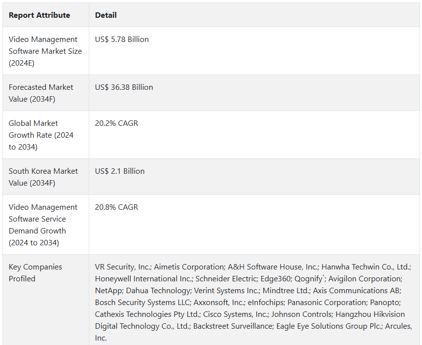The width and height of the screenshot is (422, 345).
Task: Click 'Avigilon Corporation' company name
Action: click(x=365, y=279)
